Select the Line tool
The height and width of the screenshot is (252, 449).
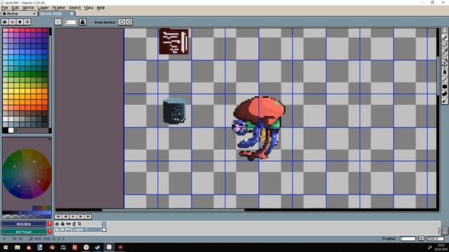pos(444,79)
